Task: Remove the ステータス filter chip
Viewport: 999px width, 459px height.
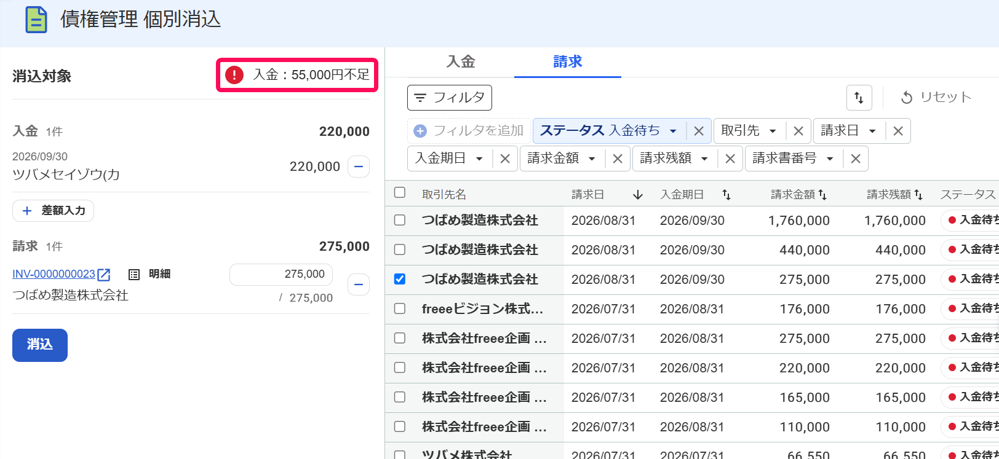Action: [699, 131]
